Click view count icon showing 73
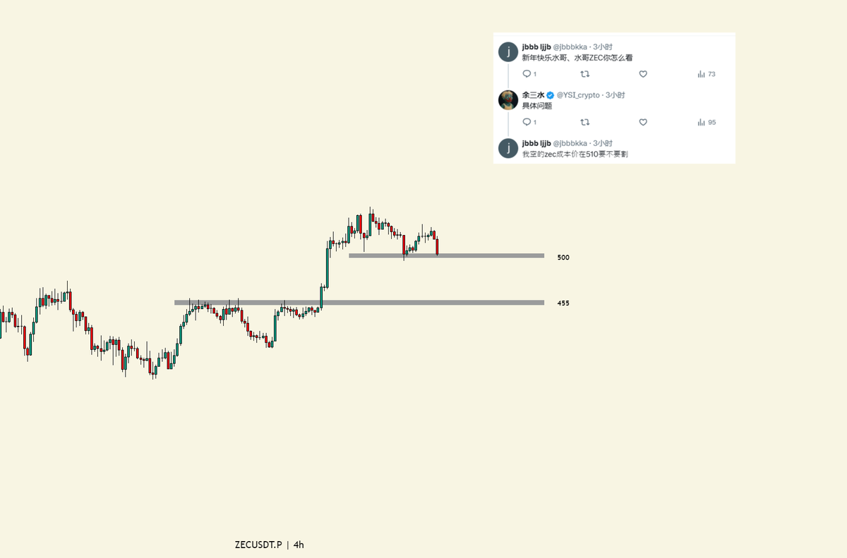Image resolution: width=847 pixels, height=558 pixels. pos(702,74)
